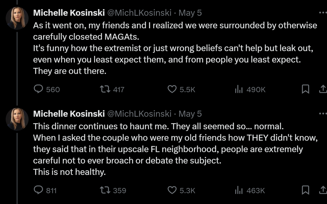Open Michelle Kosinski's avatar on the first tweet
This screenshot has width=327, height=204.
17,18
